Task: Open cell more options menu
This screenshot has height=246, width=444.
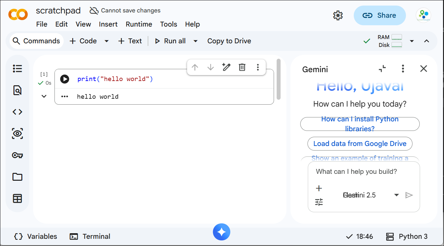Action: [258, 67]
